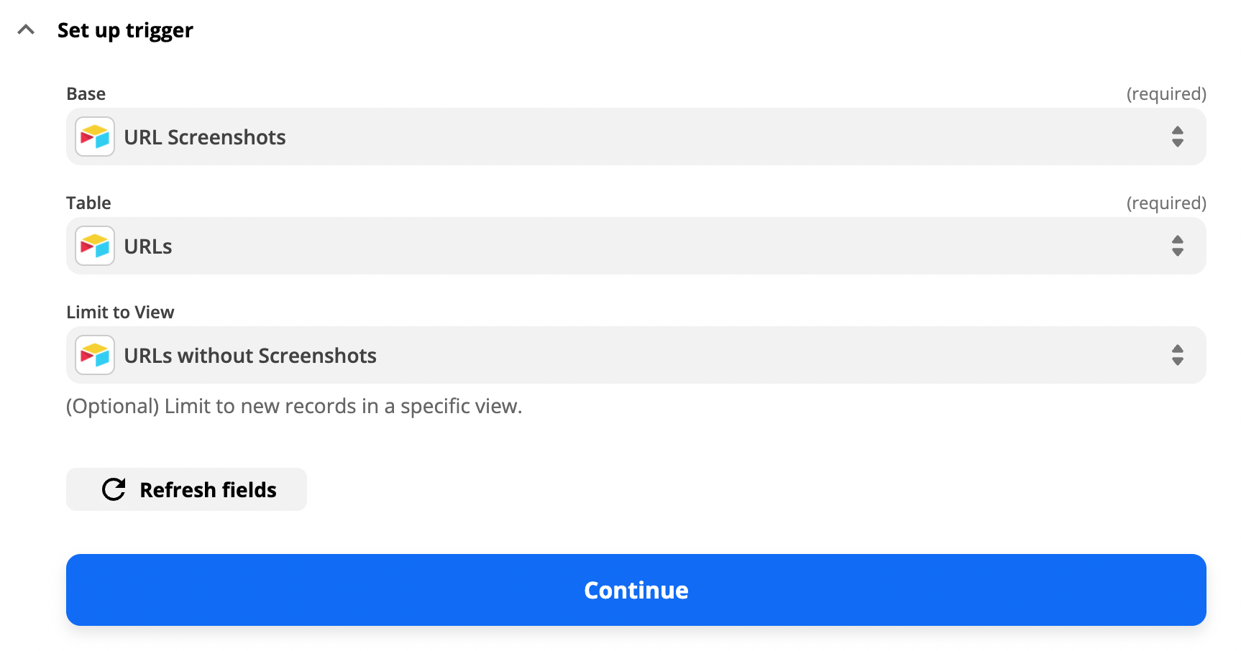1241x651 pixels.
Task: Click the up-down arrows beside URLs
Action: 1178,246
